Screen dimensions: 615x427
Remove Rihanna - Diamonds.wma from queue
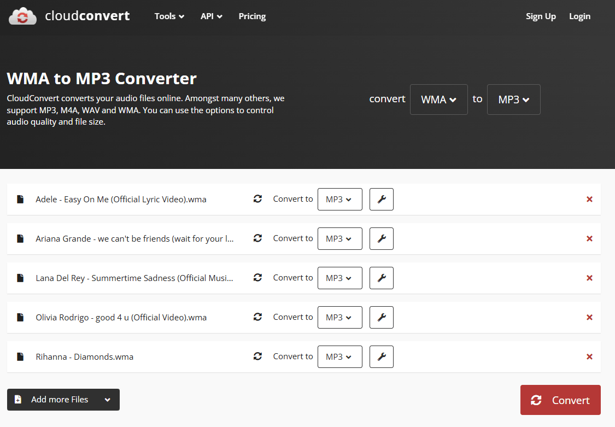click(x=589, y=356)
